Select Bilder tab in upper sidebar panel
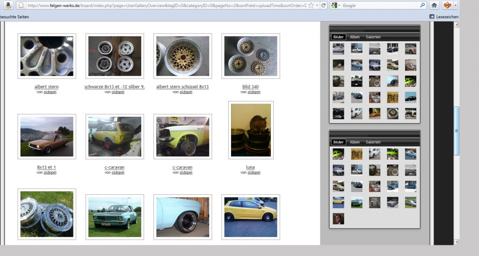This screenshot has height=256, width=479. pyautogui.click(x=338, y=37)
